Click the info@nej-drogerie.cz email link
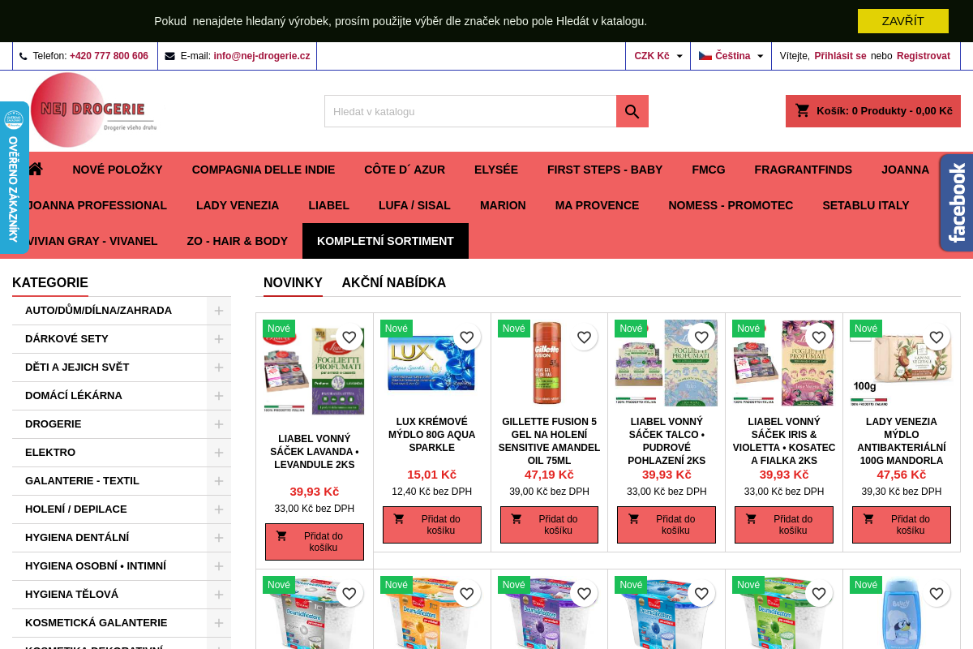 click(x=262, y=56)
